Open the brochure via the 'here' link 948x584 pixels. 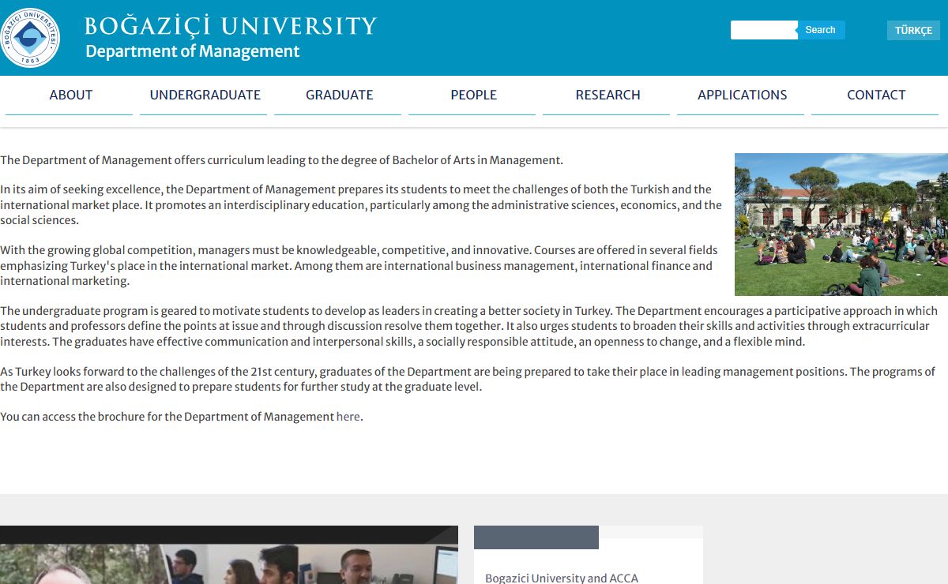pos(348,417)
